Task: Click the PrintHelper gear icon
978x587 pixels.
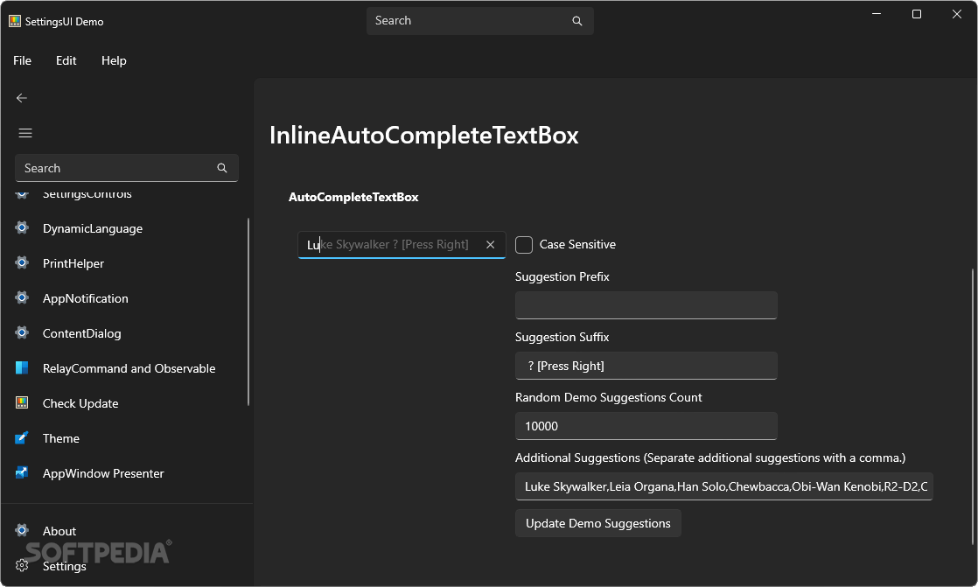Action: [22, 262]
